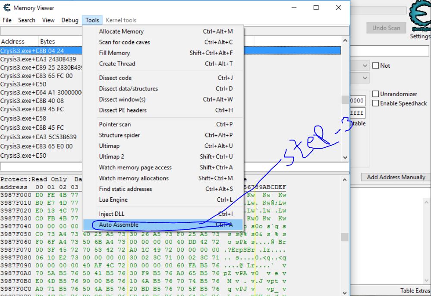
Task: Click the hex view scrollbar down arrow
Action: pos(345,293)
